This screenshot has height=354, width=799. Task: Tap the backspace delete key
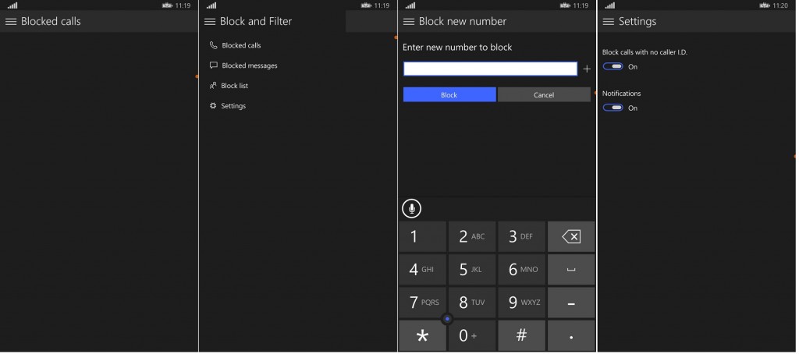click(571, 236)
